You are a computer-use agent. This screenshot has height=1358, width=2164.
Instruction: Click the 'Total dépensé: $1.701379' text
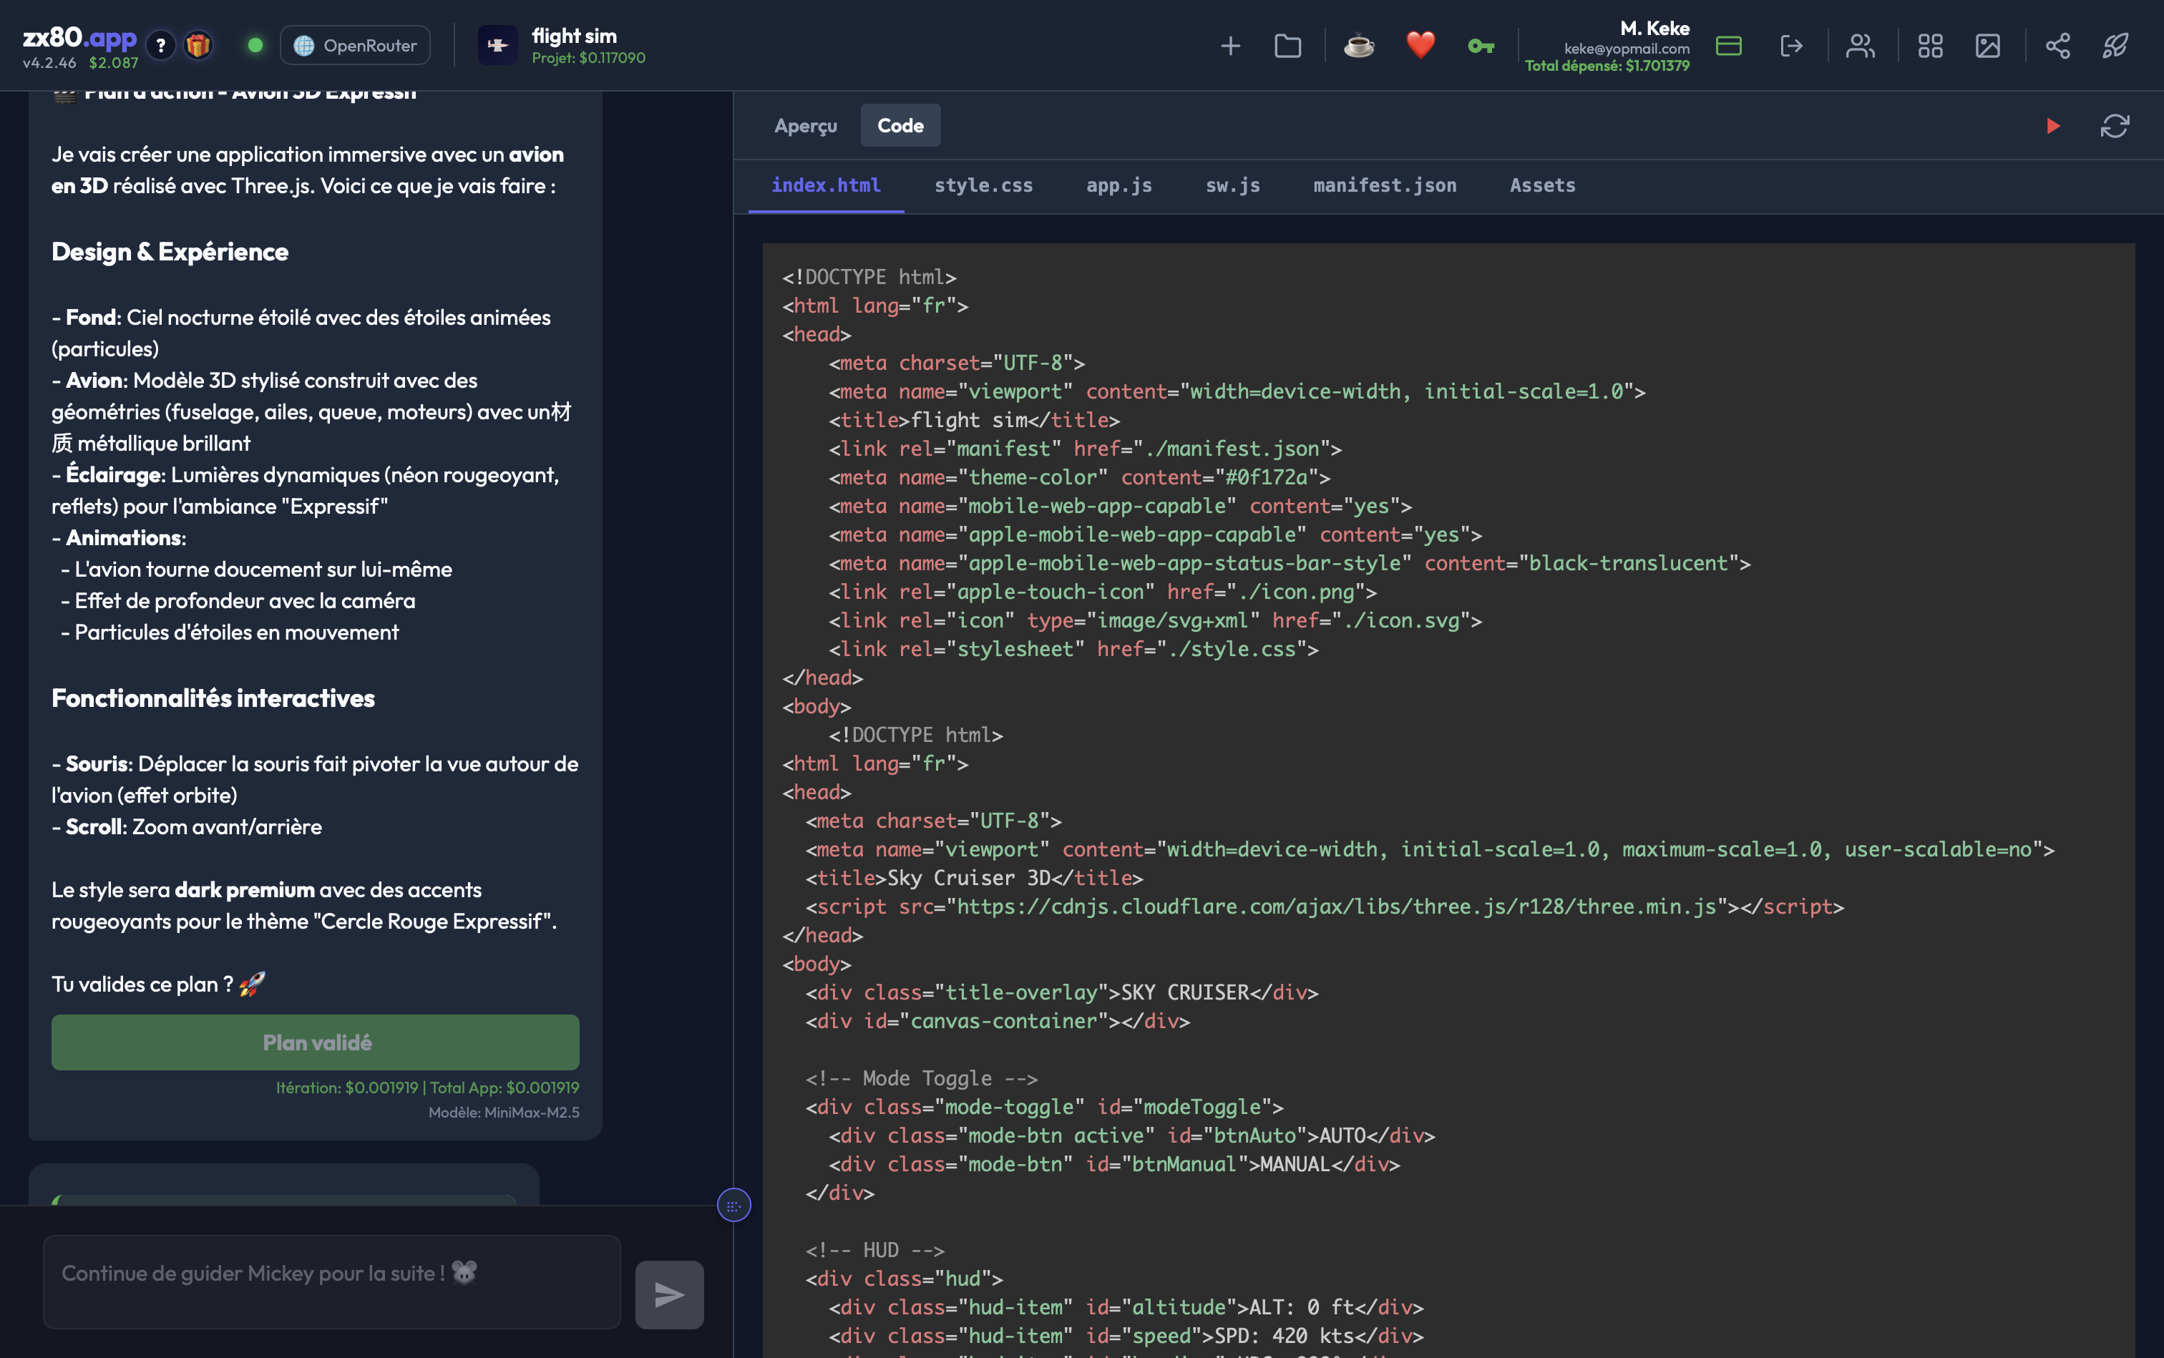1607,66
